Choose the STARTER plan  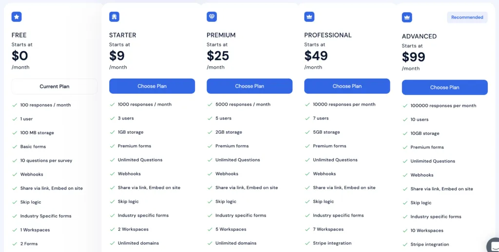point(152,86)
